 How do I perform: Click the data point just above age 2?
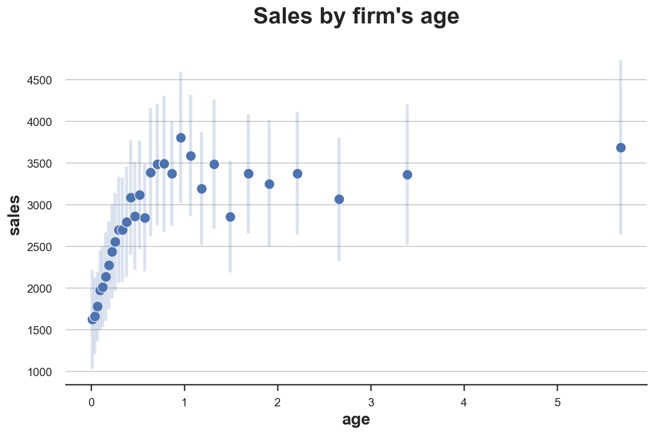(297, 173)
